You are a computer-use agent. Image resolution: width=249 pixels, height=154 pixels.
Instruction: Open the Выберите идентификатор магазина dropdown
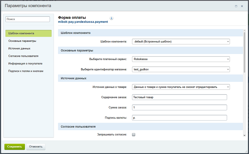tap(181, 69)
